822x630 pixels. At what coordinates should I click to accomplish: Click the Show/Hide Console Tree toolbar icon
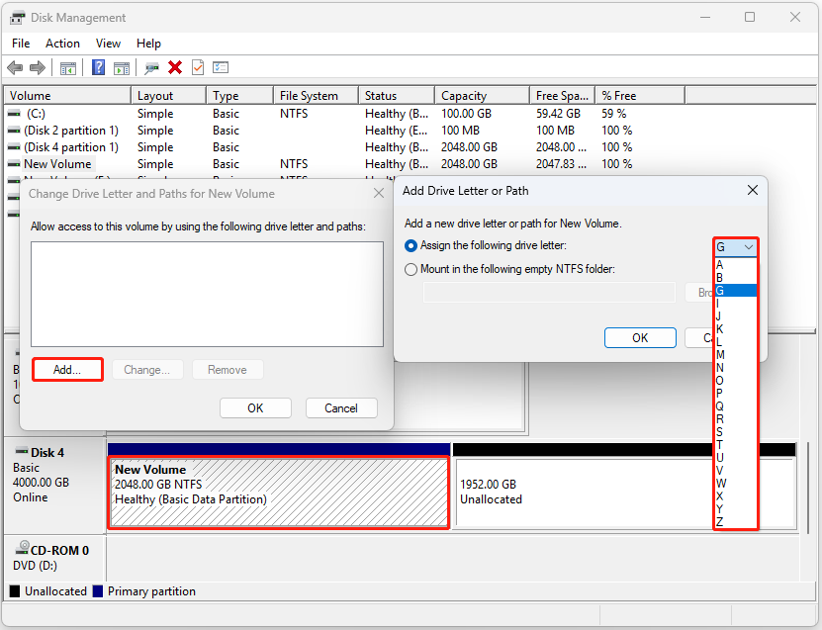tap(69, 67)
